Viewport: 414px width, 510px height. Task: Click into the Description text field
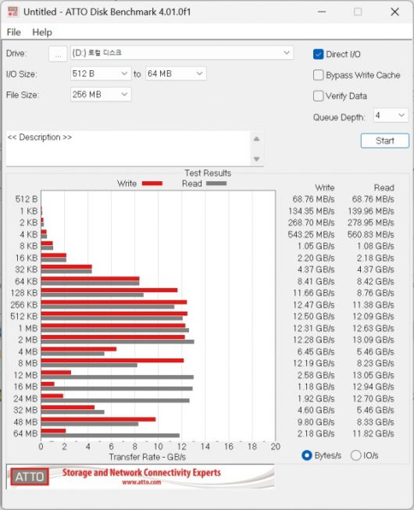pyautogui.click(x=128, y=148)
